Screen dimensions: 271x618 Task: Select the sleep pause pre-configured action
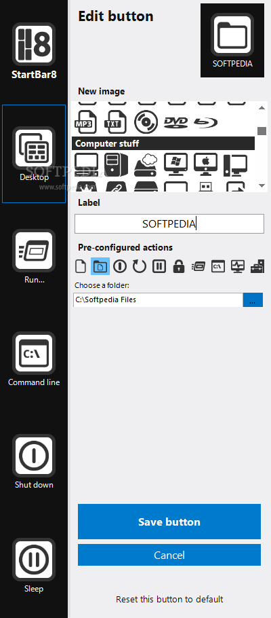(159, 266)
